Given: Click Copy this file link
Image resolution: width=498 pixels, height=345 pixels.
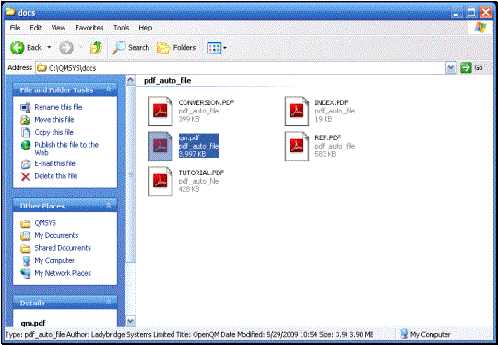Looking at the screenshot, I should pyautogui.click(x=54, y=132).
